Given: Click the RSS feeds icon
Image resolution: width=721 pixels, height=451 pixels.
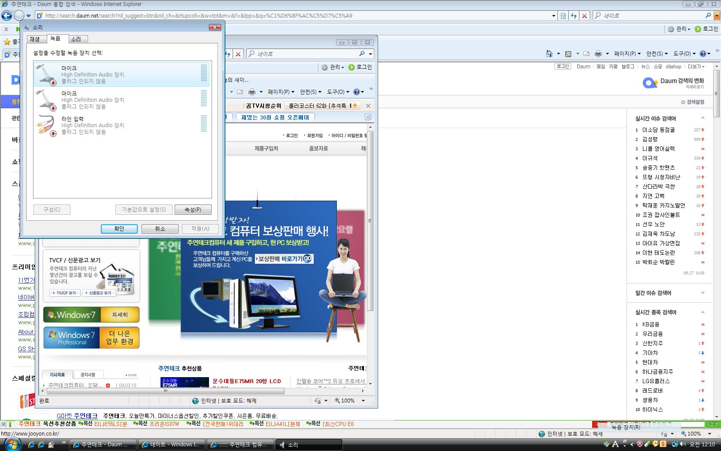Looking at the screenshot, I should tap(568, 54).
